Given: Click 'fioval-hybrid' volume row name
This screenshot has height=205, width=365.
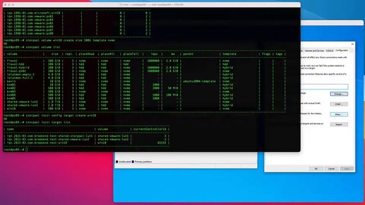Looking at the screenshot, I should coord(18,68).
